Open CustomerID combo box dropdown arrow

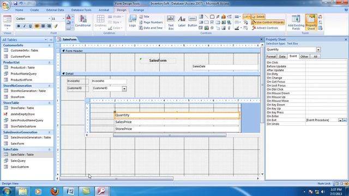[124, 89]
